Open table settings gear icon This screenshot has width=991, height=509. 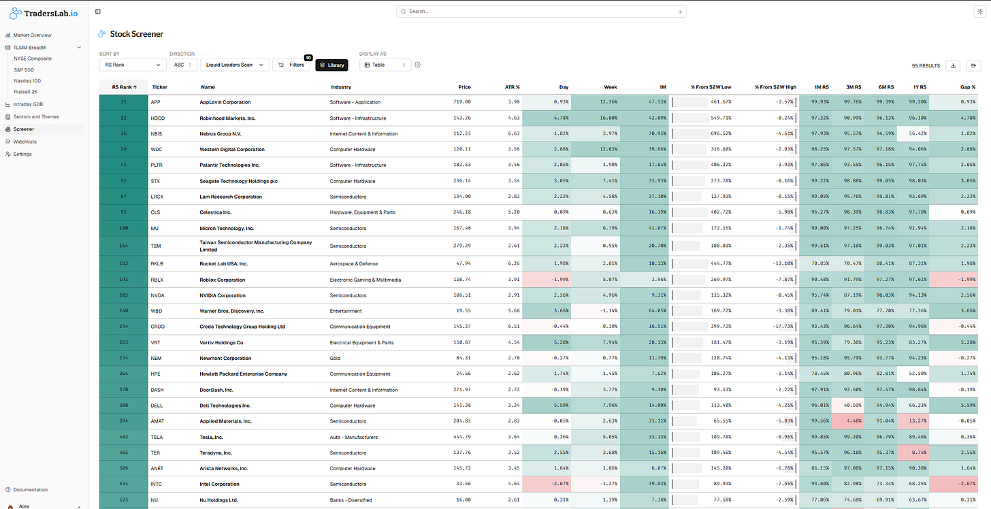coord(418,65)
